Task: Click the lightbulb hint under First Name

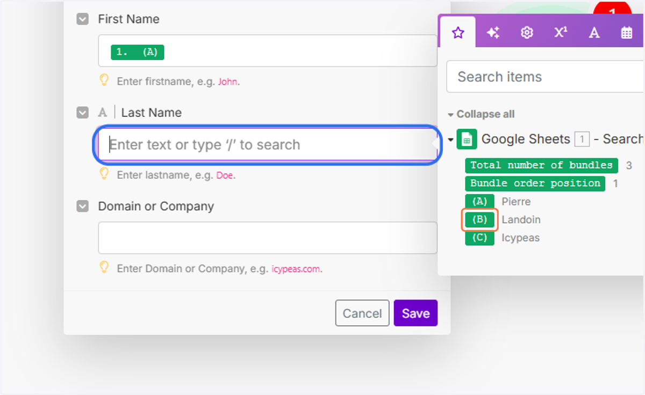Action: (104, 81)
